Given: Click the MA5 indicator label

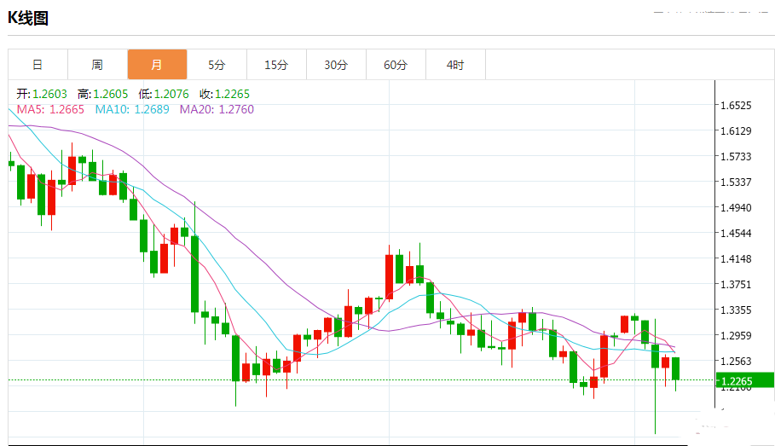Looking at the screenshot, I should [x=50, y=109].
